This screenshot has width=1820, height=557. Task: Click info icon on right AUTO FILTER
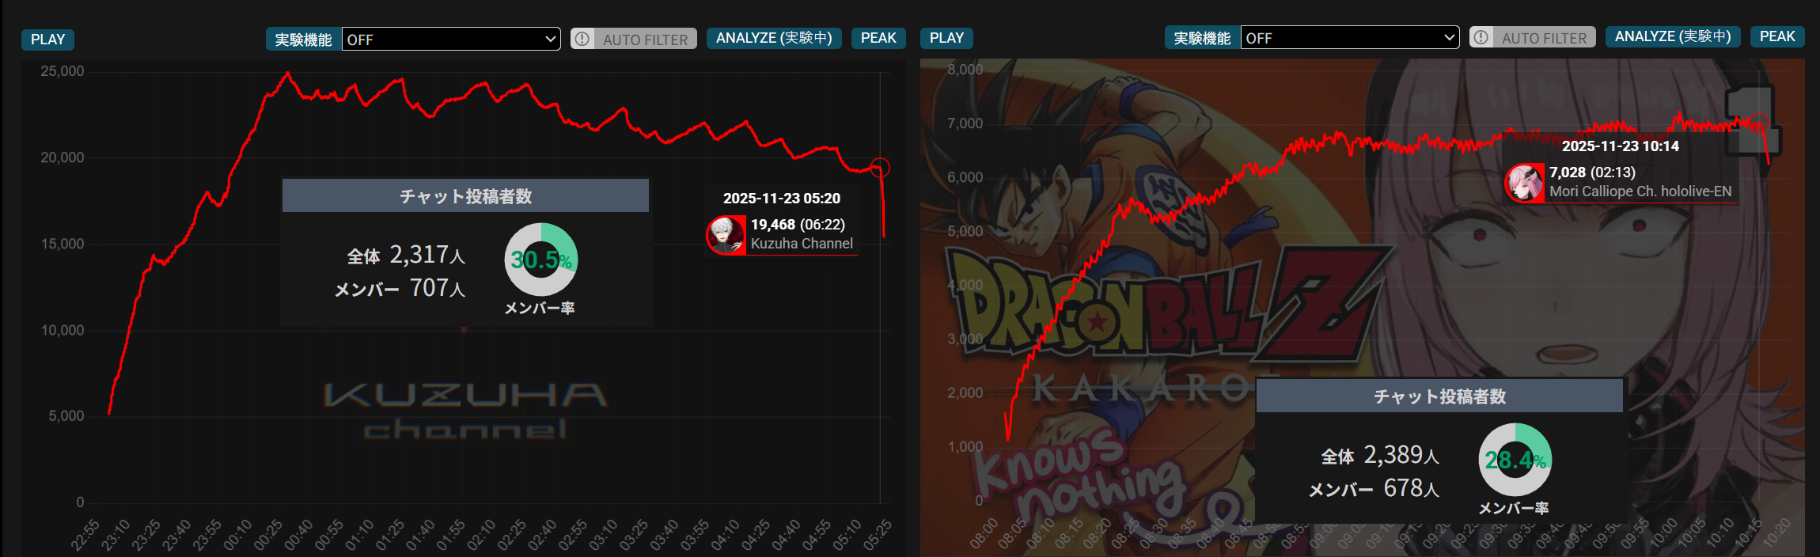(x=1481, y=37)
